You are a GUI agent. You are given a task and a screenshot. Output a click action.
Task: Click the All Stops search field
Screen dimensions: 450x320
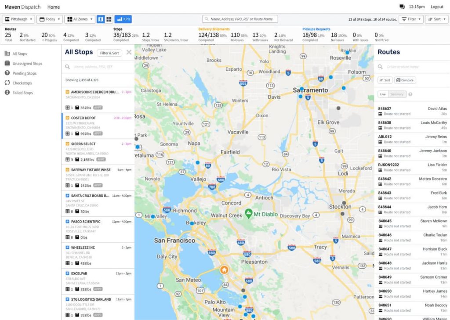point(98,67)
